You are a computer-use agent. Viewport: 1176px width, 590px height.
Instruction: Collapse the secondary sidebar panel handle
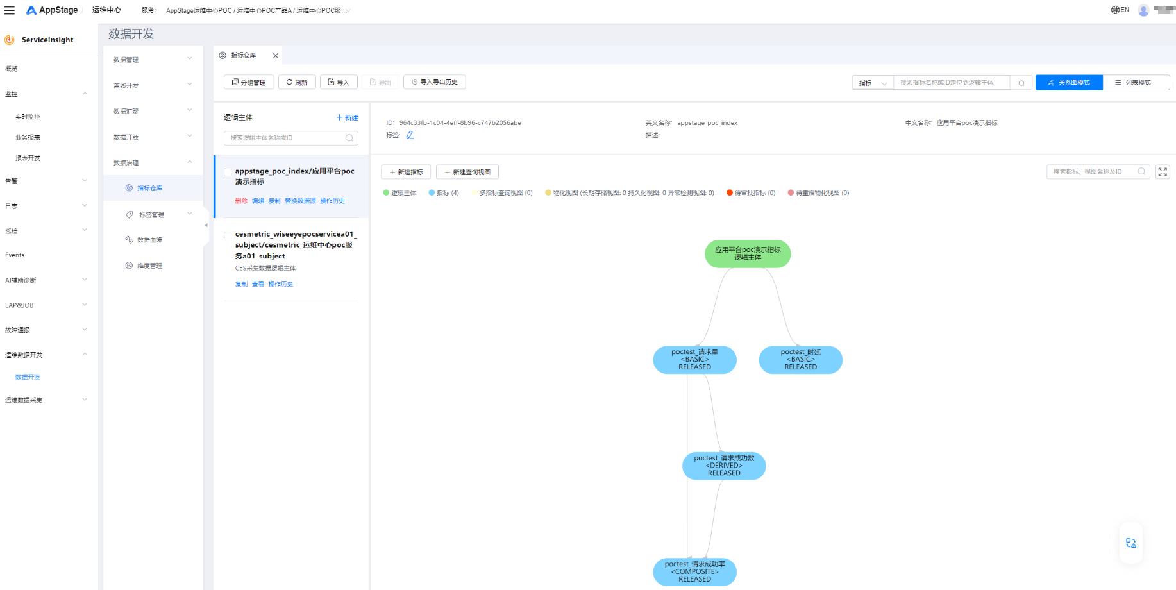[206, 226]
